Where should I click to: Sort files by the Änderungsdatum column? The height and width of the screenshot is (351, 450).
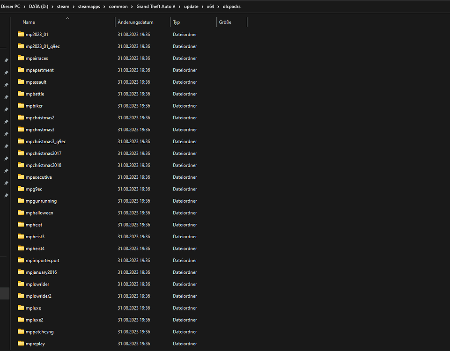(x=135, y=22)
